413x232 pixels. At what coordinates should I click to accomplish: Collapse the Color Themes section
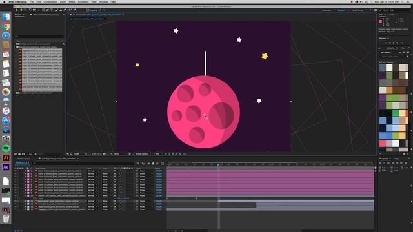380,63
